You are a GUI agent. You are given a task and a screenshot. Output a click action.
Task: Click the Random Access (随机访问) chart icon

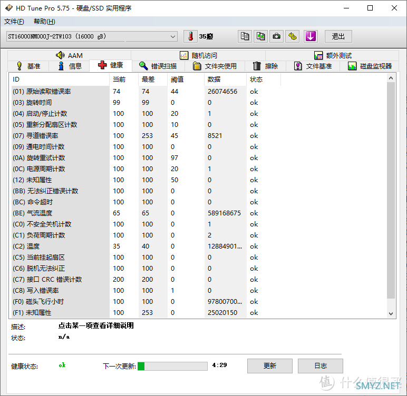[x=184, y=55]
